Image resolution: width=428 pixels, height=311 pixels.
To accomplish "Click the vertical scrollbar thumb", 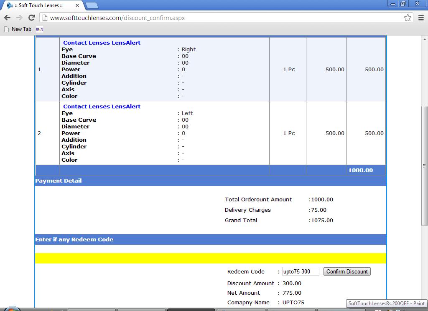I will pos(424,167).
